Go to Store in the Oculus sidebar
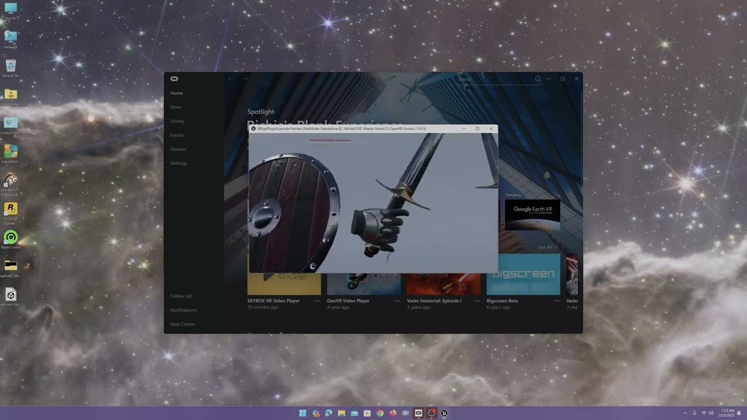This screenshot has width=747, height=420. click(176, 107)
